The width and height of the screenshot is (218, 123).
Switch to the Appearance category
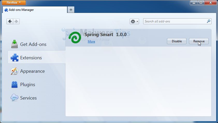[37, 71]
